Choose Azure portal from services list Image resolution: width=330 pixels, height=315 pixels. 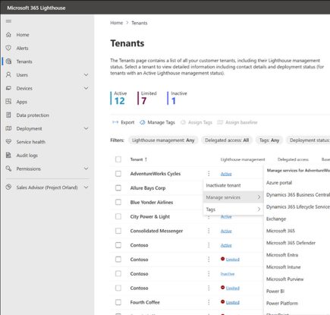coord(279,183)
